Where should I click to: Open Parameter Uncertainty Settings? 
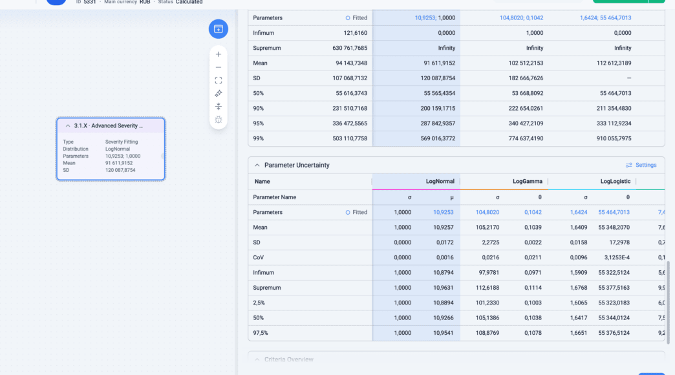[641, 166]
